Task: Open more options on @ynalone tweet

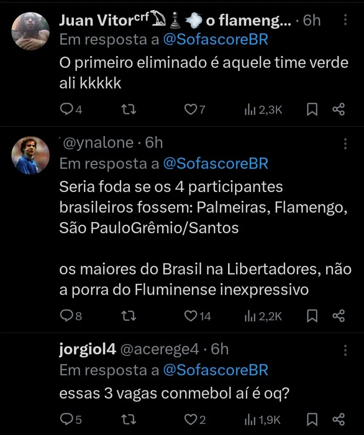Action: pos(346,144)
